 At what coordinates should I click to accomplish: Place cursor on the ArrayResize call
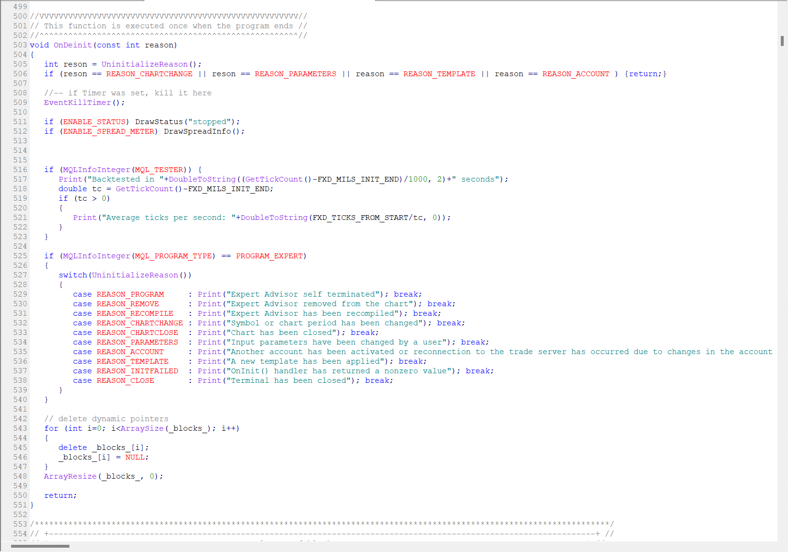70,476
